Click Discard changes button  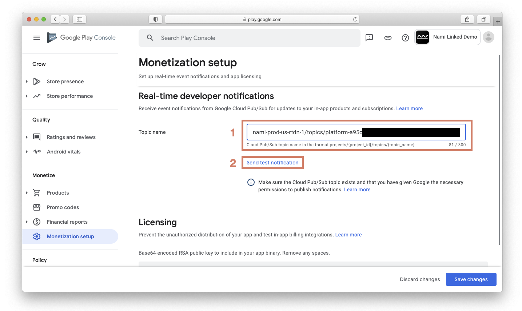click(420, 279)
